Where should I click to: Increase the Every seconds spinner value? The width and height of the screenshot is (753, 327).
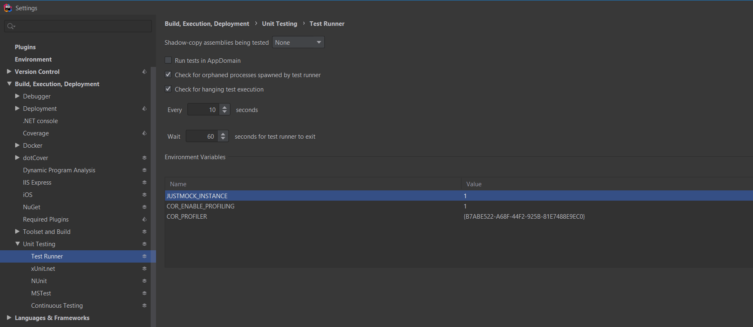coord(225,107)
